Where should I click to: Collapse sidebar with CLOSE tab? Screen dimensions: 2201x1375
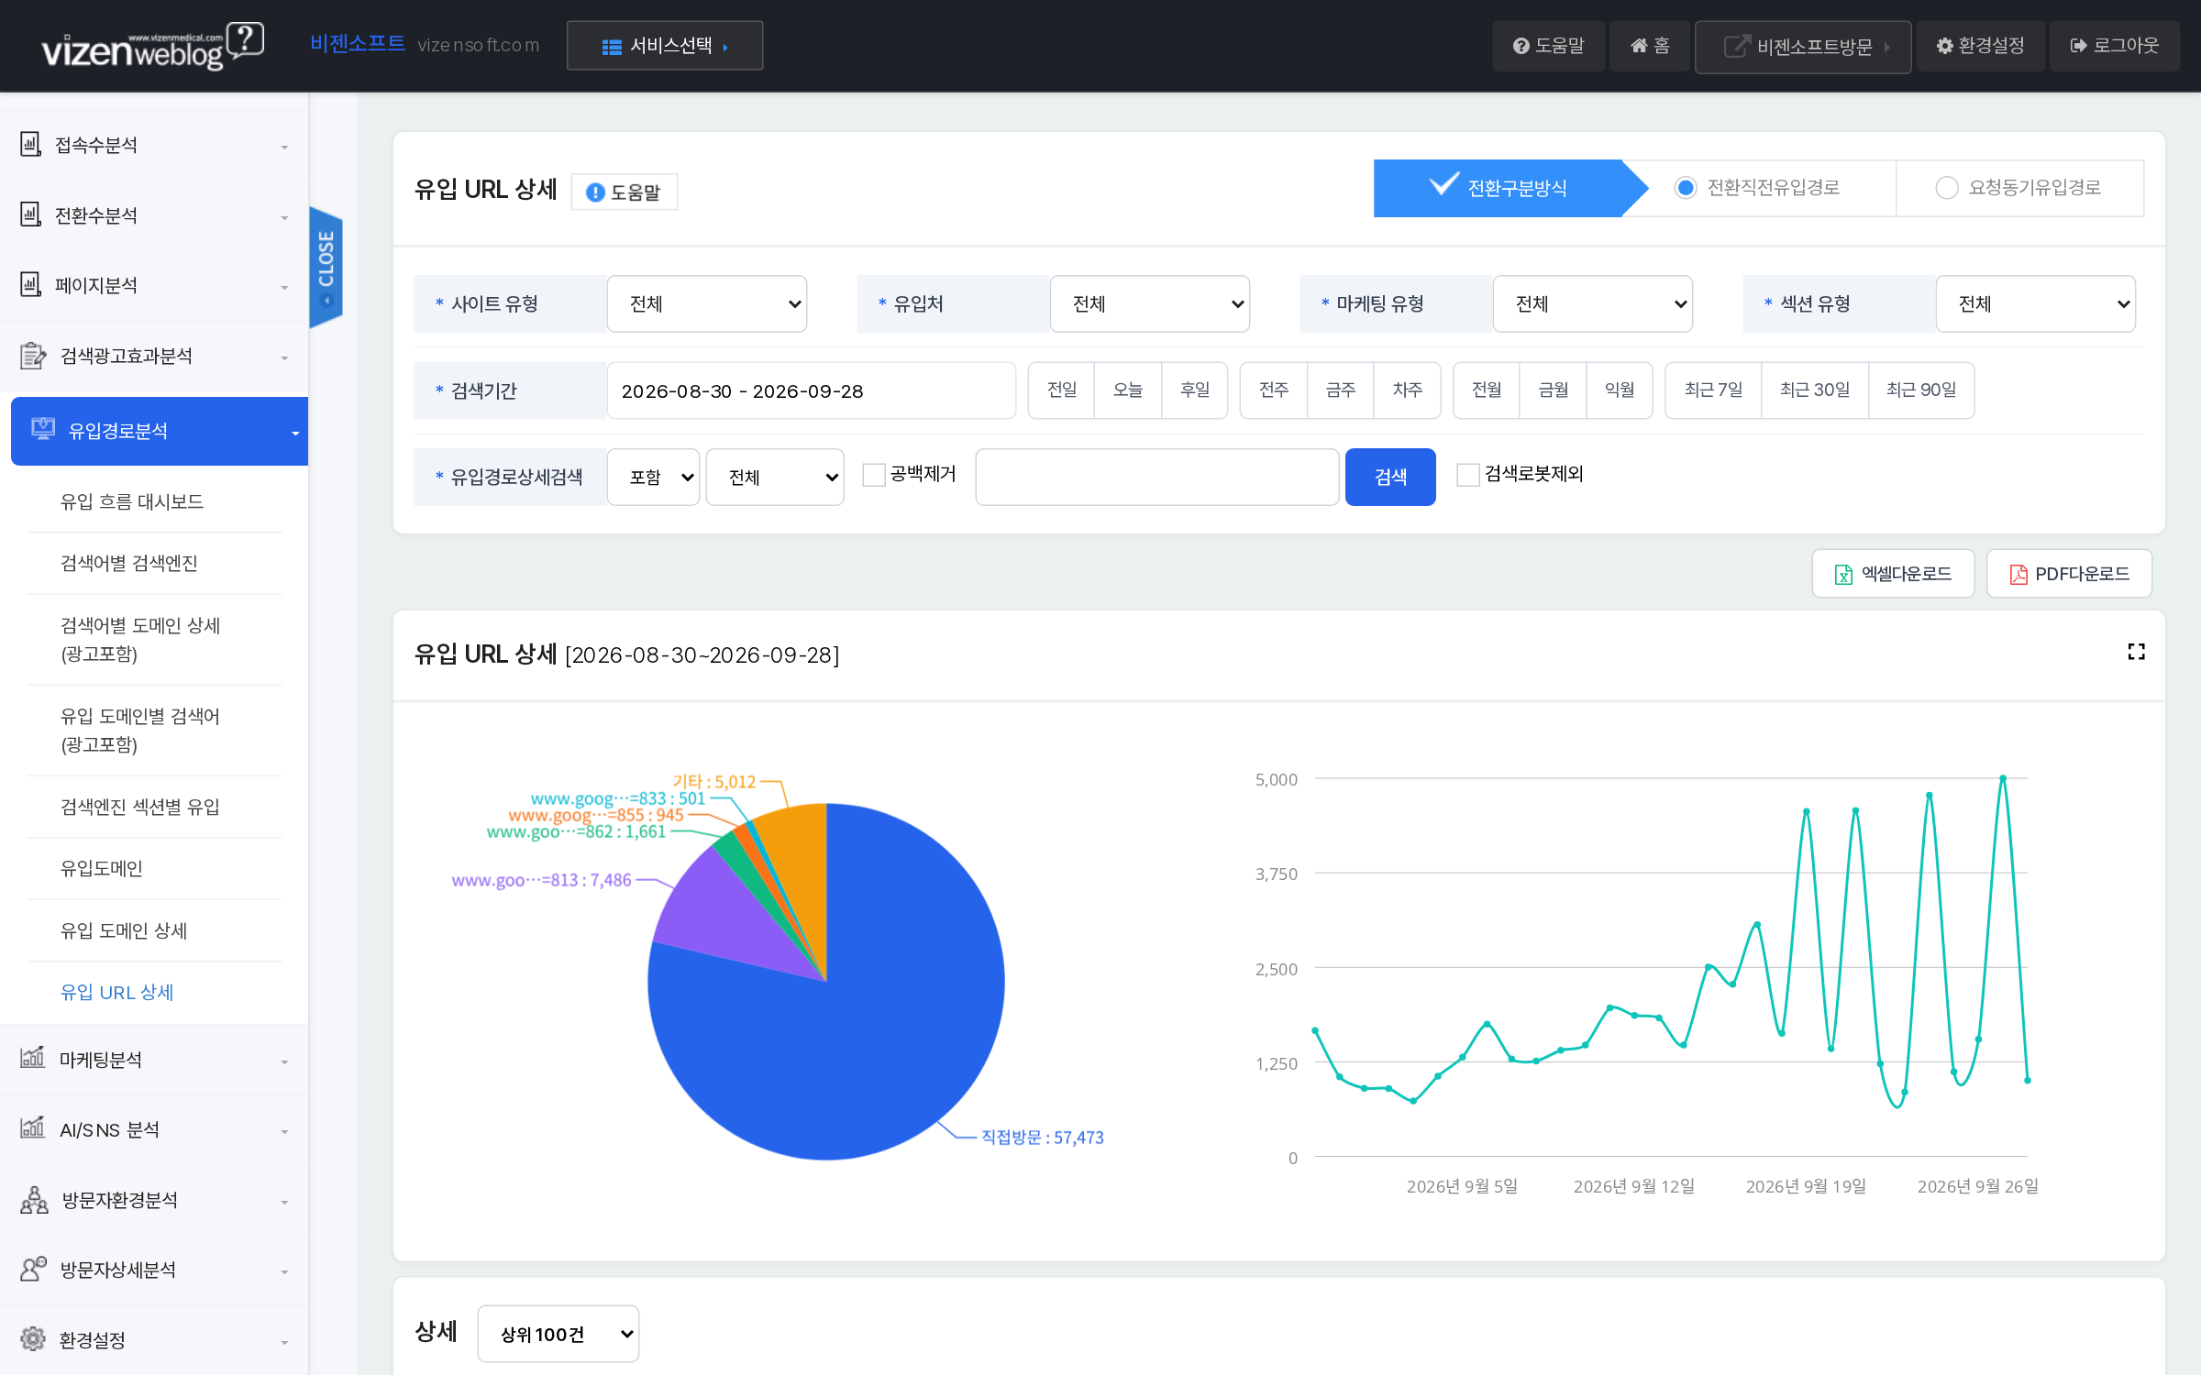point(326,267)
